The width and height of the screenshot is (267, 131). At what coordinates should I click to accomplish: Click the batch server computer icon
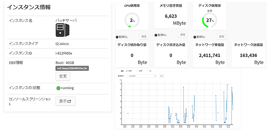pyautogui.click(x=63, y=30)
